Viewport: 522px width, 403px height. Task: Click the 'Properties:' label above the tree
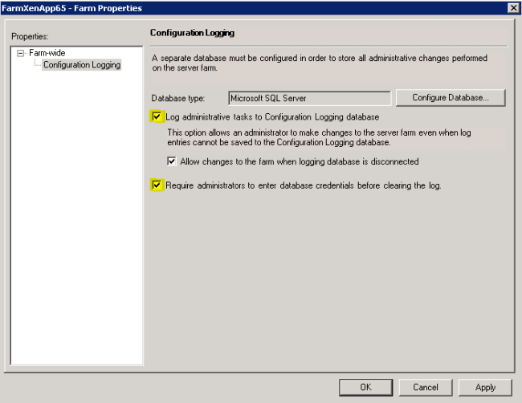point(30,37)
